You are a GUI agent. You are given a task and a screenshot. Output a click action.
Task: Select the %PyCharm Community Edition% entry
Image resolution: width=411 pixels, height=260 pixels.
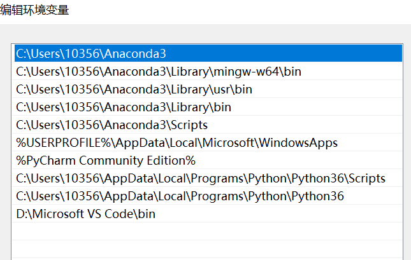[x=106, y=160]
